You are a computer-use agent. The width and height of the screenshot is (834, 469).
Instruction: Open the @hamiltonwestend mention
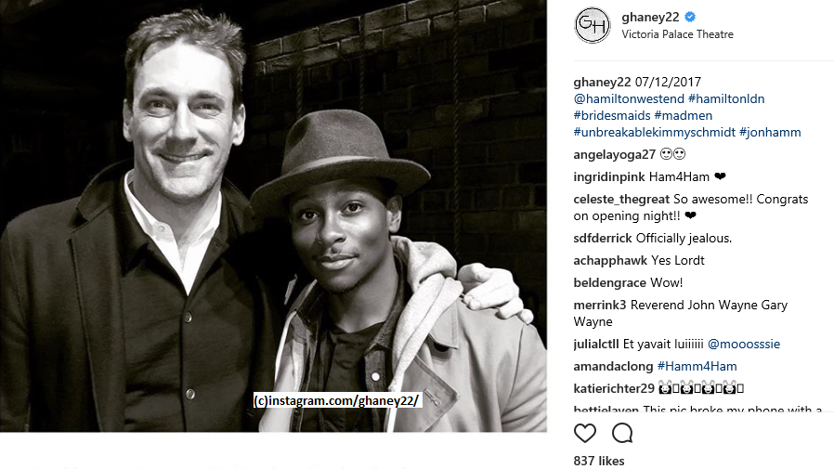coord(629,98)
